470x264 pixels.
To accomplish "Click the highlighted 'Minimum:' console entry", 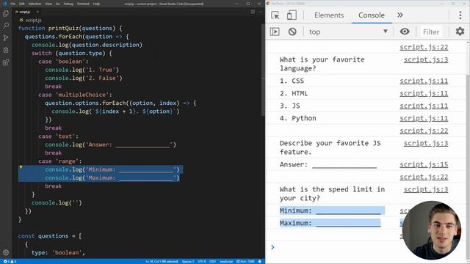I will tap(332, 210).
